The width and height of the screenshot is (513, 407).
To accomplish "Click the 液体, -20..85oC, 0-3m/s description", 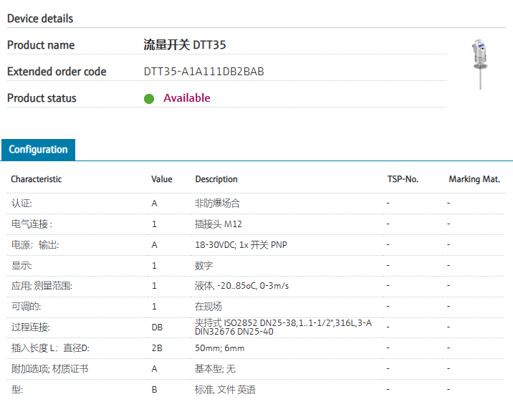I will 241,286.
